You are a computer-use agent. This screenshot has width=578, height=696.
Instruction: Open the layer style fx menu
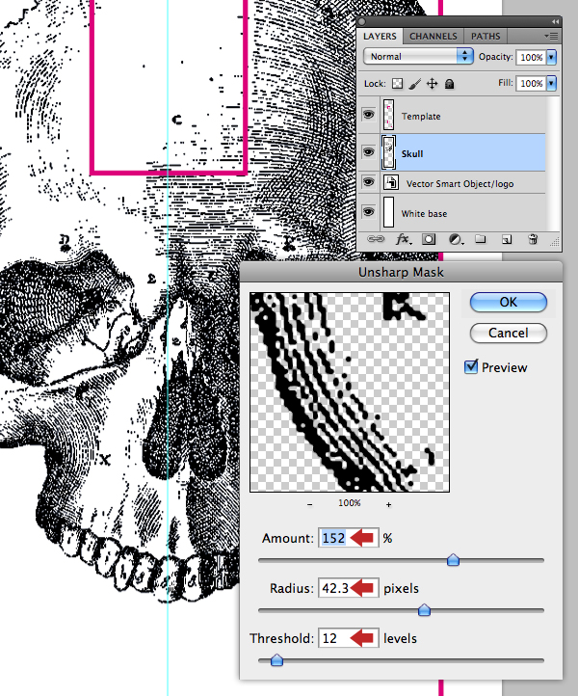[x=403, y=240]
